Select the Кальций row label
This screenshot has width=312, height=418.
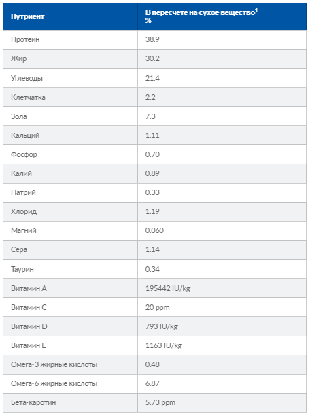(25, 135)
